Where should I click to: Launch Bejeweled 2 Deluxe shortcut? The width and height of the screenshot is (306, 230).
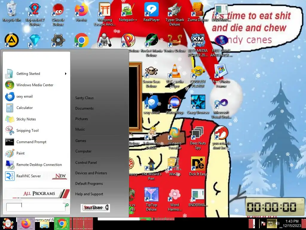tap(35, 14)
